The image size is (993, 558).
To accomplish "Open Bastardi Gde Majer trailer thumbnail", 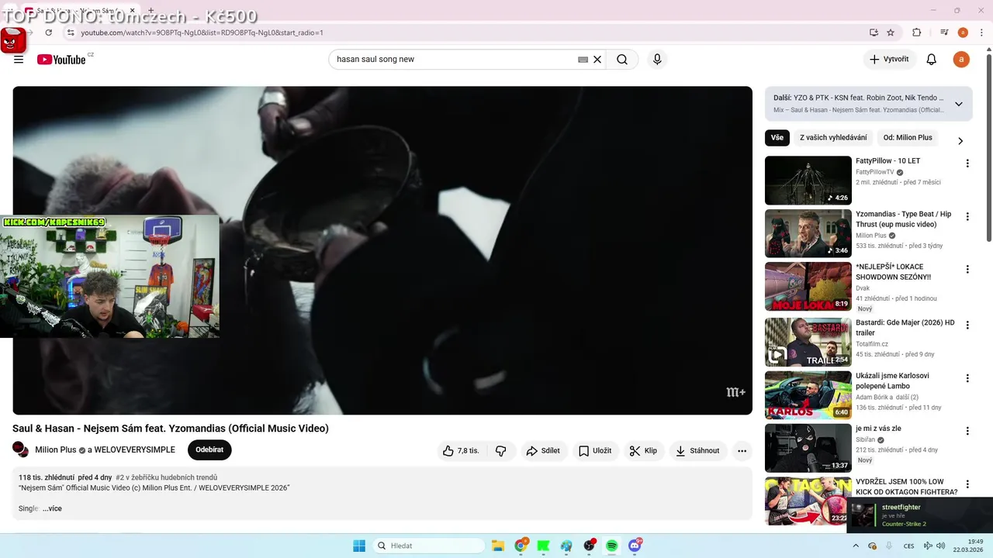I will (808, 342).
